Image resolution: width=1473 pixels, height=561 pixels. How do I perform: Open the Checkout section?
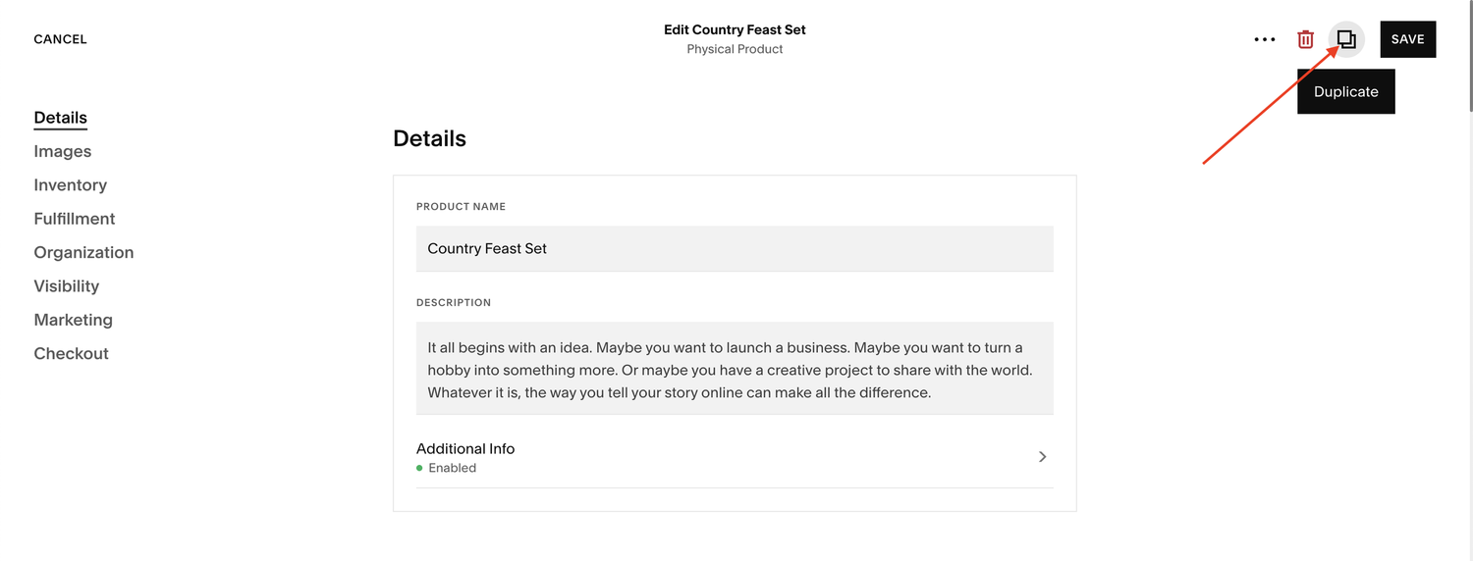pos(71,353)
